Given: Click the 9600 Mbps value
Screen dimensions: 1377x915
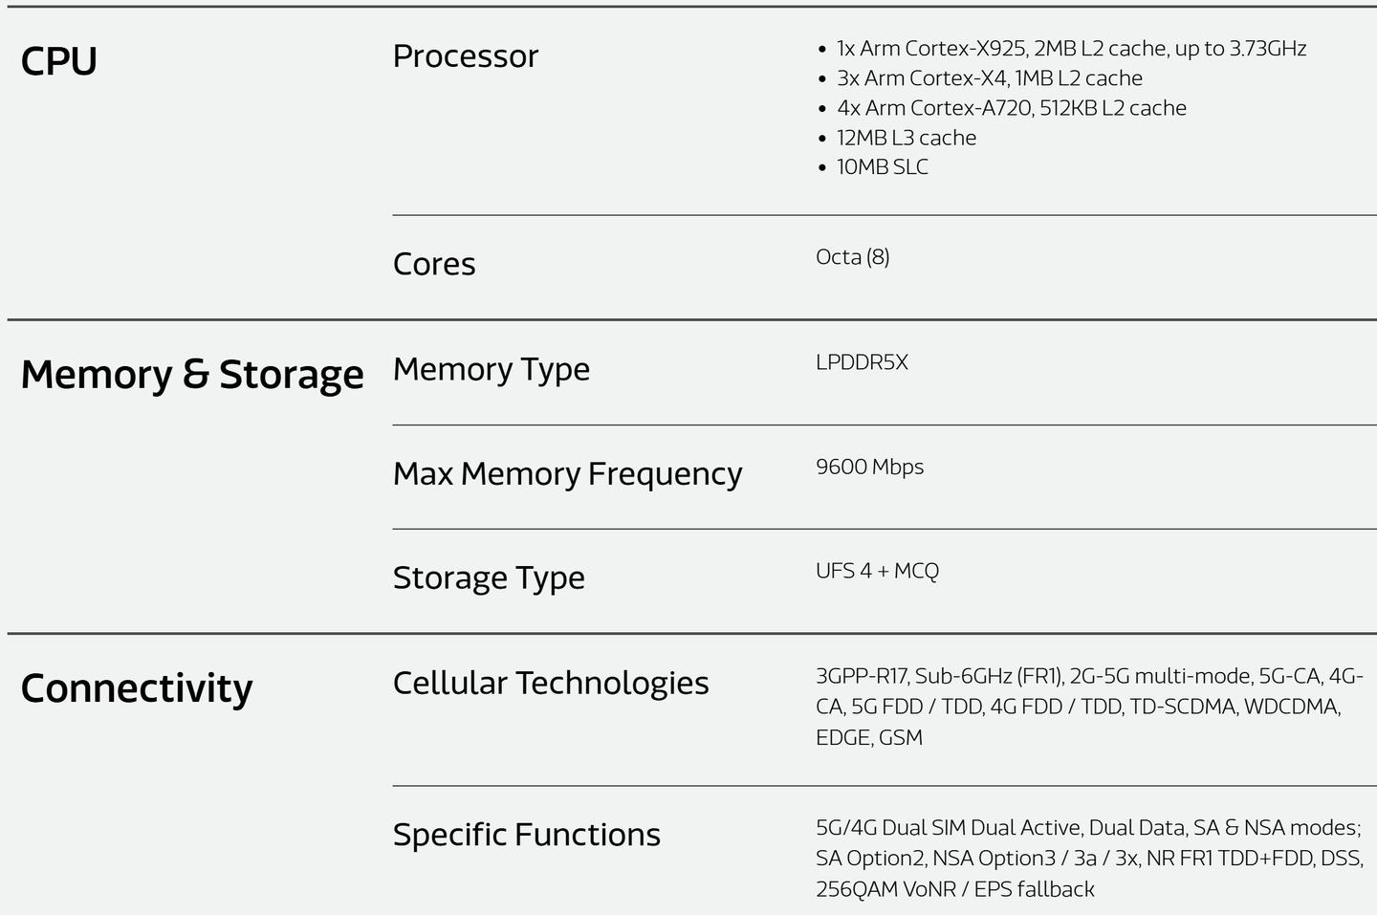Looking at the screenshot, I should [x=870, y=468].
